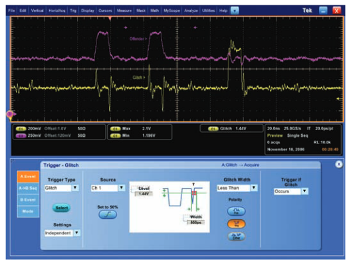The height and width of the screenshot is (263, 349).
Task: Click the C1 200mV channel badge
Action: pos(21,129)
